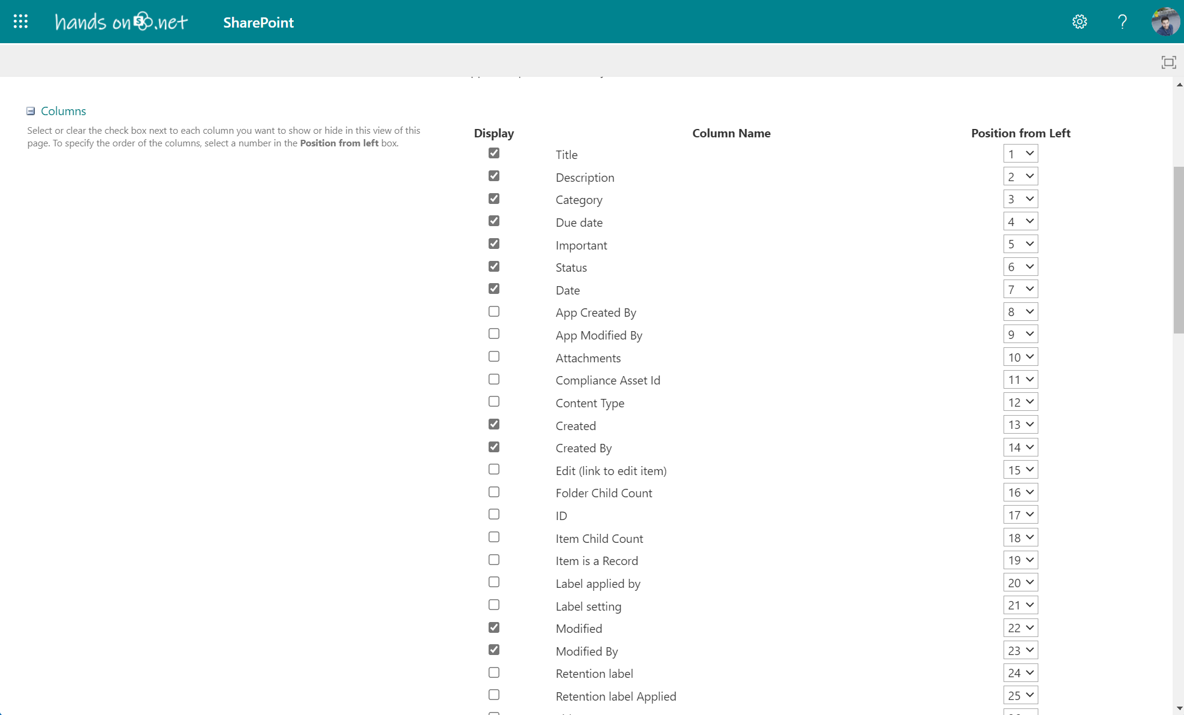
Task: Open position dropdown for Retention label
Action: (1020, 672)
